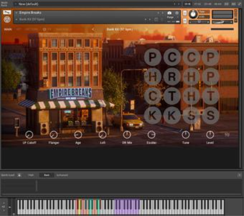Shift keyboard octave down arrow

(x=4, y=211)
